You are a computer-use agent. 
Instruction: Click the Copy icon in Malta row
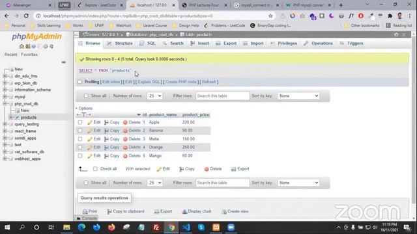(x=106, y=139)
